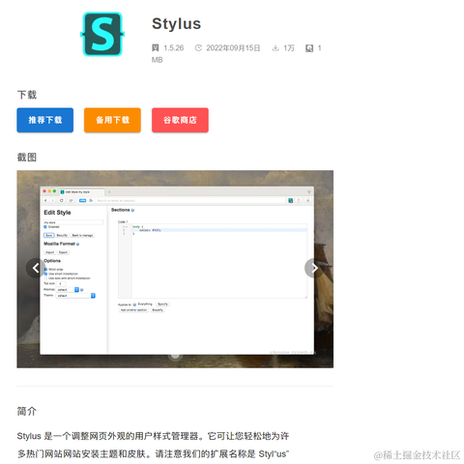Click the '1.5.26' version number text

174,48
